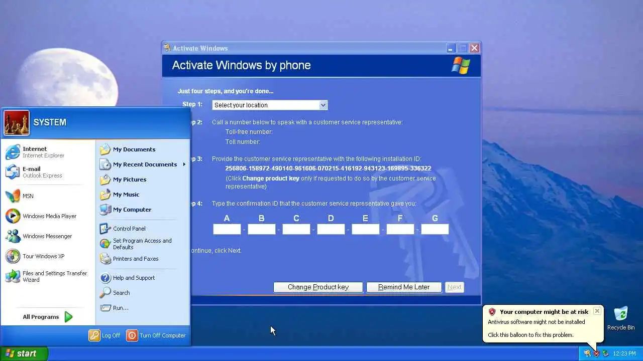This screenshot has width=643, height=361.
Task: Click the Change Product key button
Action: [x=318, y=287]
